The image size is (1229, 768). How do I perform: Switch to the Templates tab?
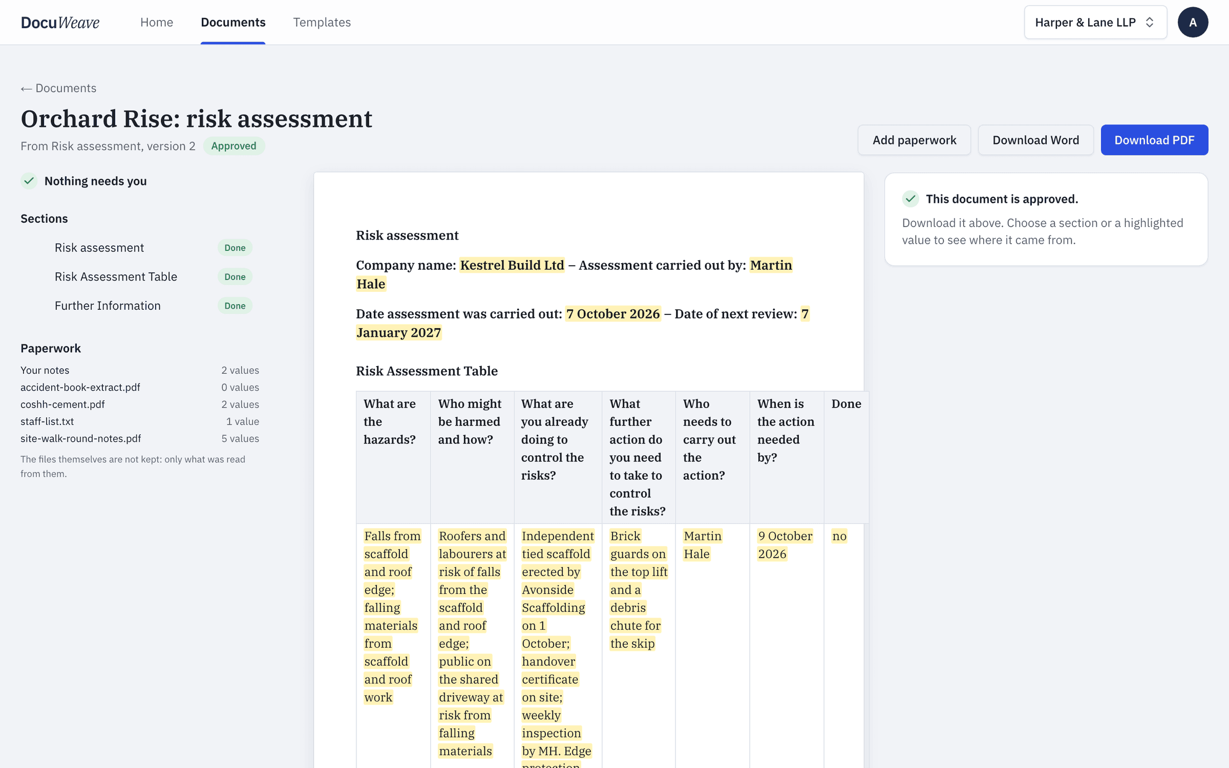322,22
